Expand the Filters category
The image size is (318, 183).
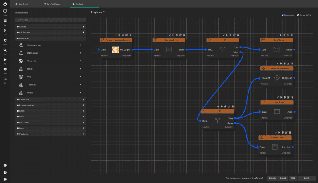click(51, 111)
